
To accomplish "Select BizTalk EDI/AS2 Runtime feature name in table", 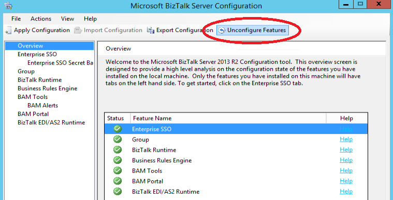I will click(166, 192).
